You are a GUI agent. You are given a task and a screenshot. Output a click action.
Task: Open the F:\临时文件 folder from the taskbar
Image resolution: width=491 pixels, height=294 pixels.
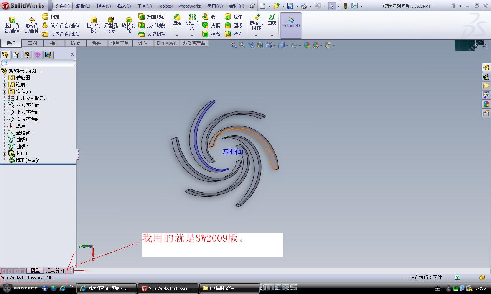(229, 288)
